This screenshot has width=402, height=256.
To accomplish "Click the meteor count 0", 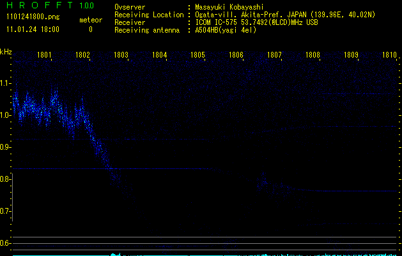I will point(91,29).
